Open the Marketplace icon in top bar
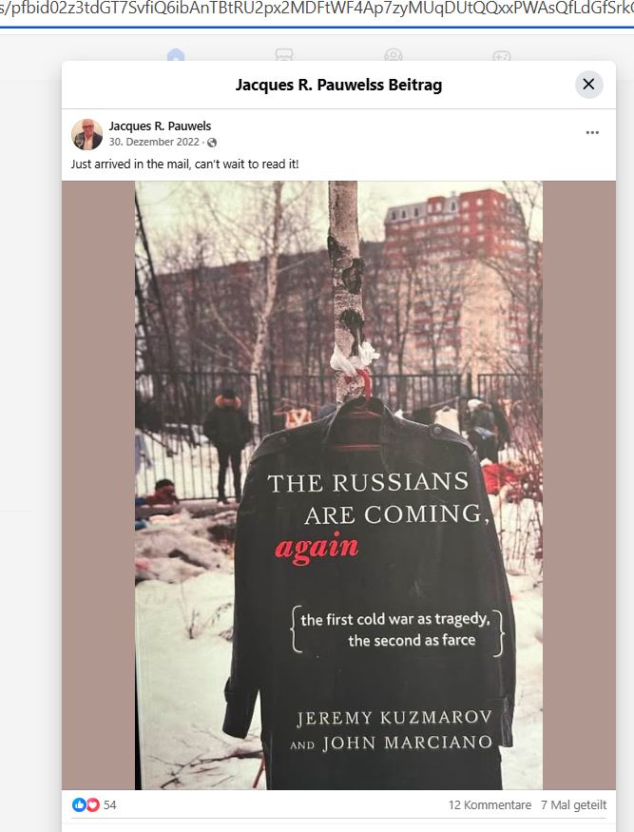The image size is (634, 832). click(284, 55)
